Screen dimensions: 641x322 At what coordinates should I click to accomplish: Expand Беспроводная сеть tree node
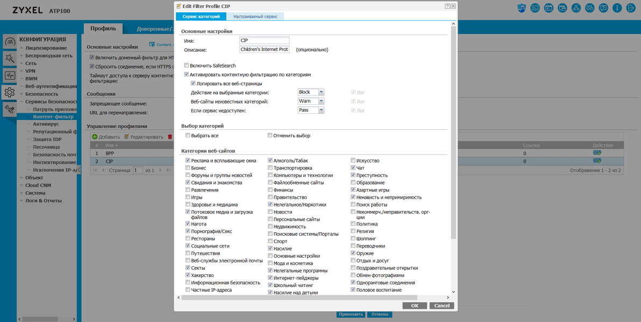pos(22,55)
